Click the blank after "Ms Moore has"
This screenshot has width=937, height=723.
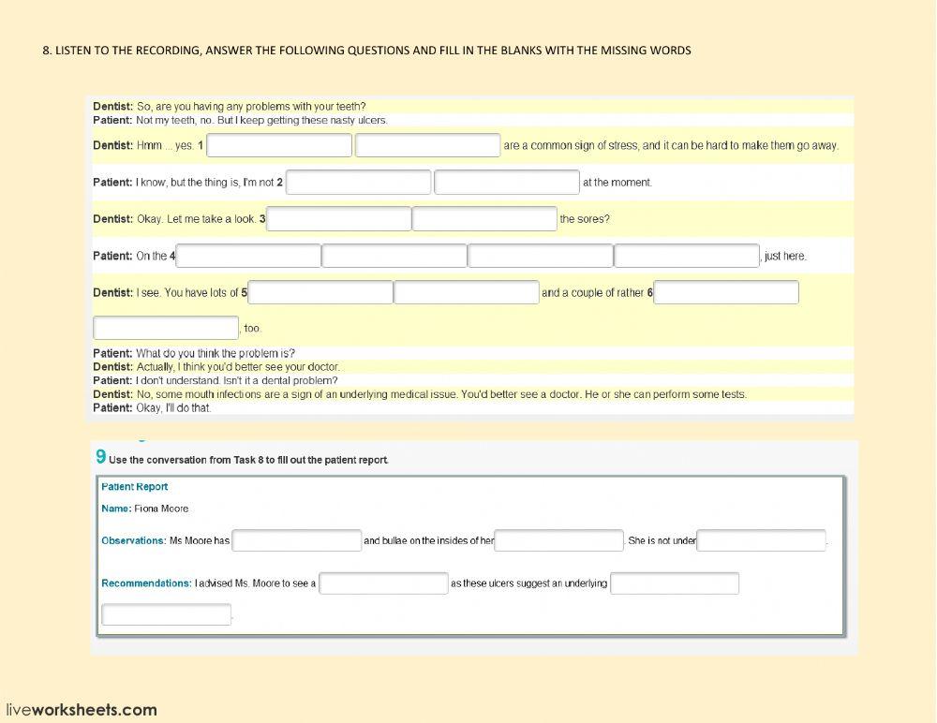click(297, 540)
